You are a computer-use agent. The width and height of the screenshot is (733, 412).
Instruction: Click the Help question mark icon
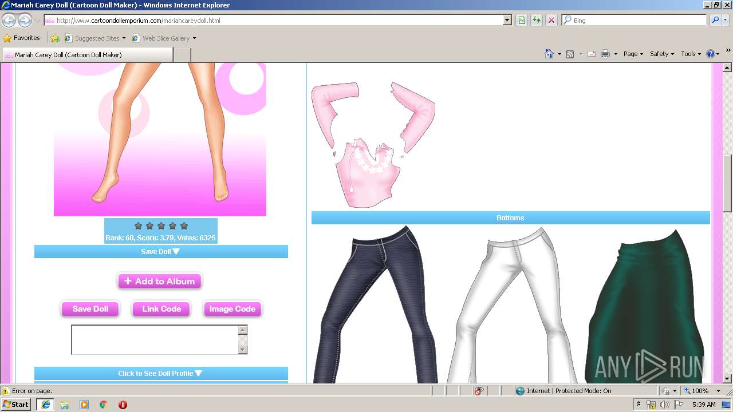coord(711,54)
